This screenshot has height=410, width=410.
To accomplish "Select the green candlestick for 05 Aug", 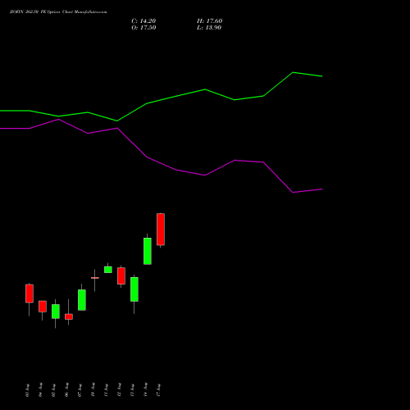I will [x=56, y=312].
